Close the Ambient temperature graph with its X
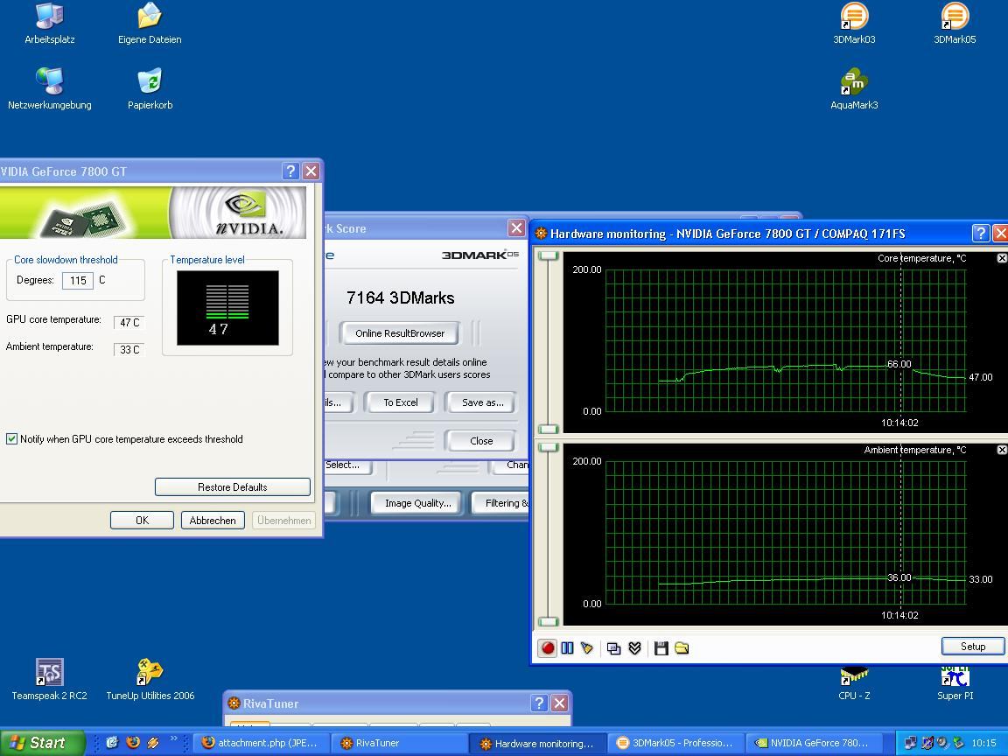 (1002, 450)
